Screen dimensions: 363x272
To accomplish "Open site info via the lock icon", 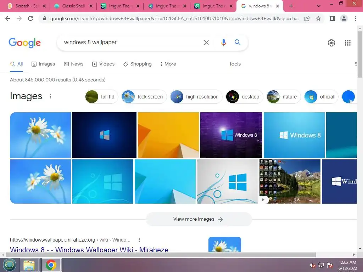I will (45, 18).
